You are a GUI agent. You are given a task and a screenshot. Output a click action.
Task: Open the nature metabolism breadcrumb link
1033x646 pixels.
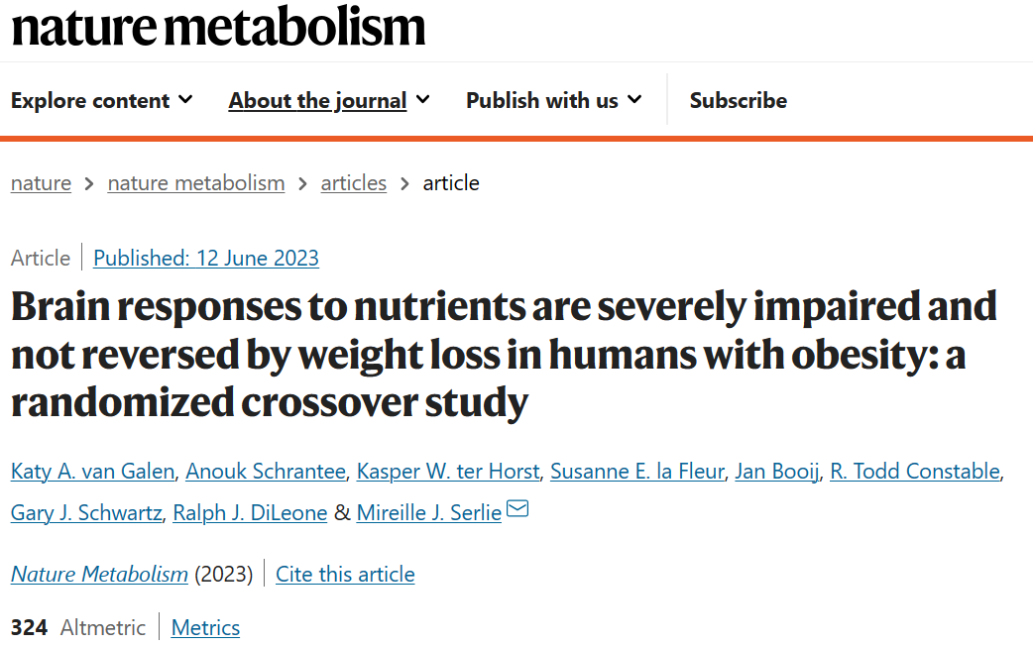coord(196,183)
